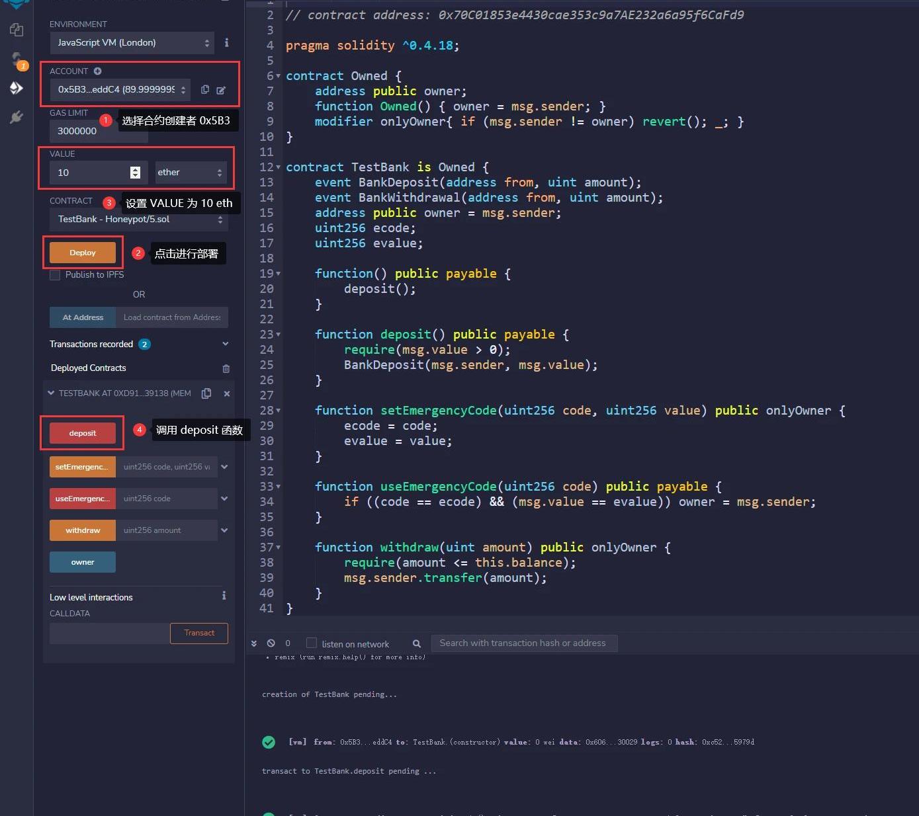Click the 'Transactions recorded' label
Viewport: 919px width, 816px height.
pyautogui.click(x=91, y=344)
